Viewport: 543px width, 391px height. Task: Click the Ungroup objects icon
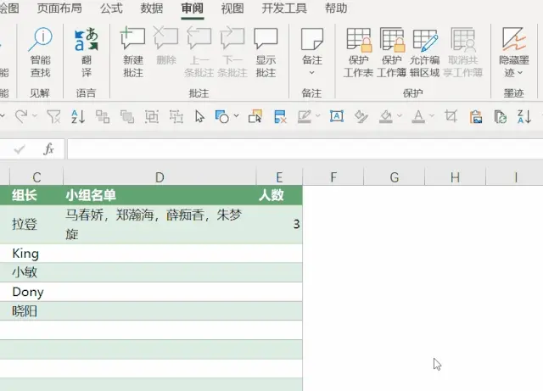176,117
